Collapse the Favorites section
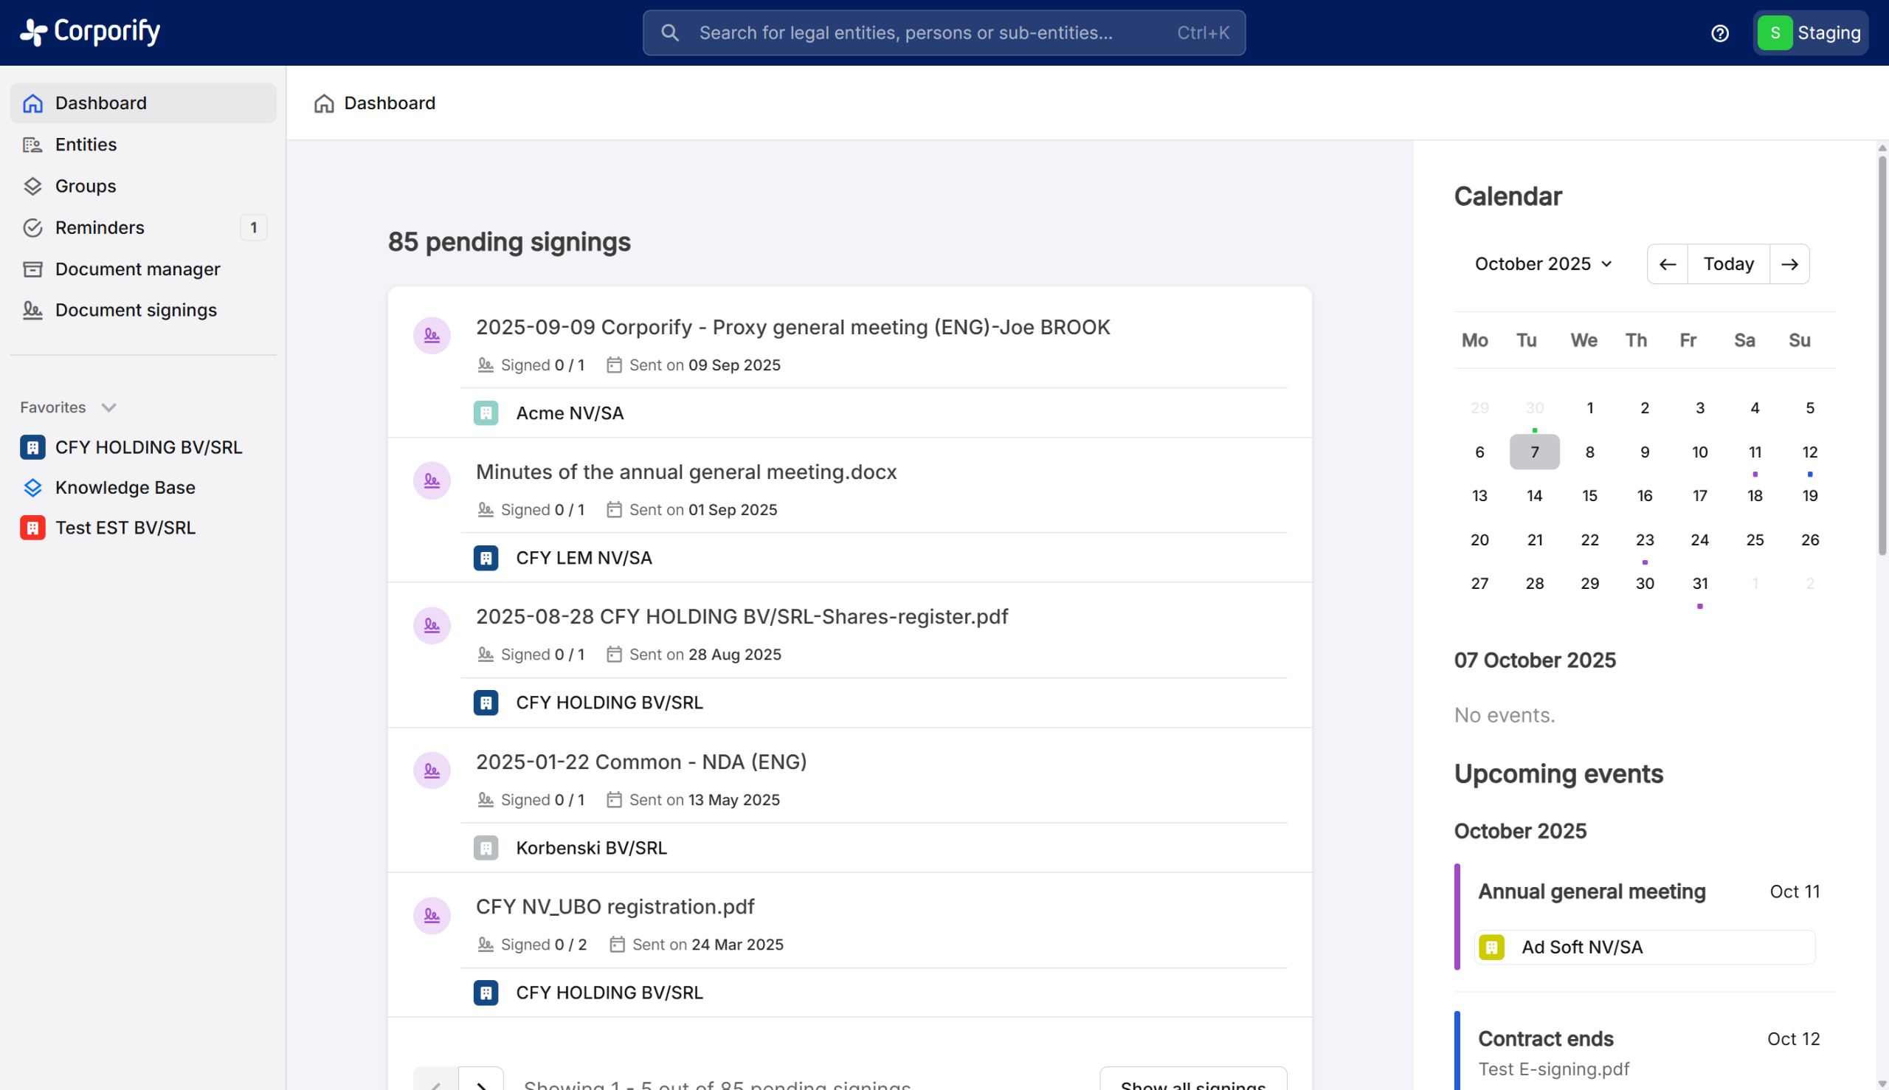 pos(108,407)
